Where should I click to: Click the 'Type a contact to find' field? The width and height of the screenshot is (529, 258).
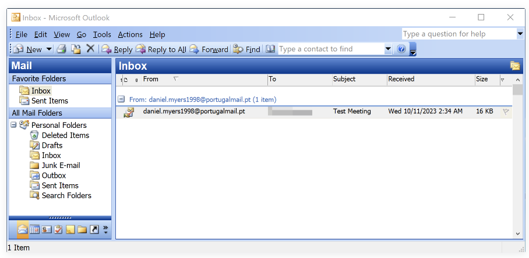point(331,49)
